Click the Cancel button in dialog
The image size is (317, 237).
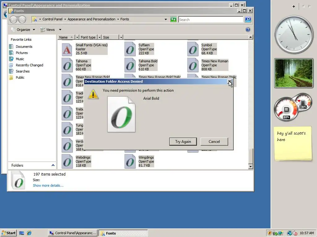coord(214,141)
